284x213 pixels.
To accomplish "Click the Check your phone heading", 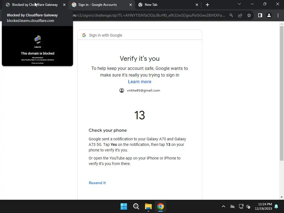I will [108, 130].
